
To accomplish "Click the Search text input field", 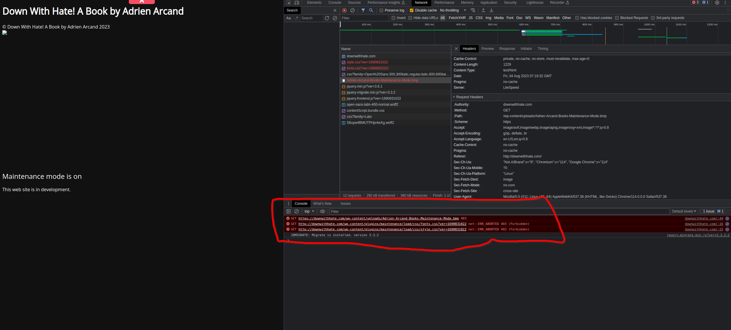I will tap(311, 18).
